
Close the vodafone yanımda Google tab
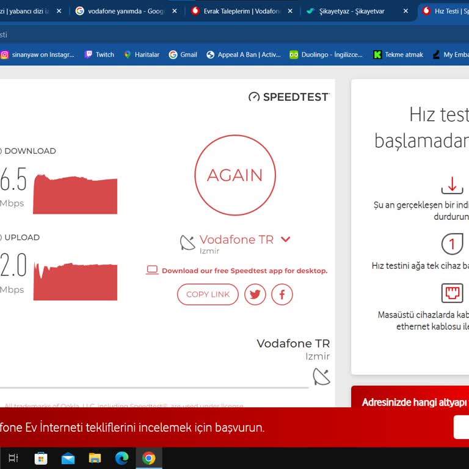pyautogui.click(x=175, y=11)
